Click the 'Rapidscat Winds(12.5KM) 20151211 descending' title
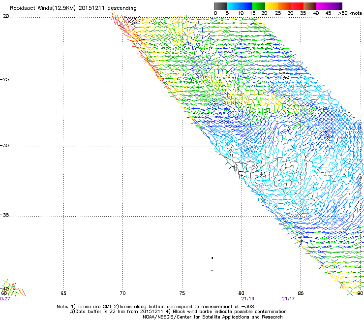The height and width of the screenshot is (320, 364). click(73, 8)
